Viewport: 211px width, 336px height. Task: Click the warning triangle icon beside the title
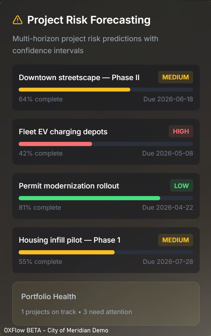[17, 20]
